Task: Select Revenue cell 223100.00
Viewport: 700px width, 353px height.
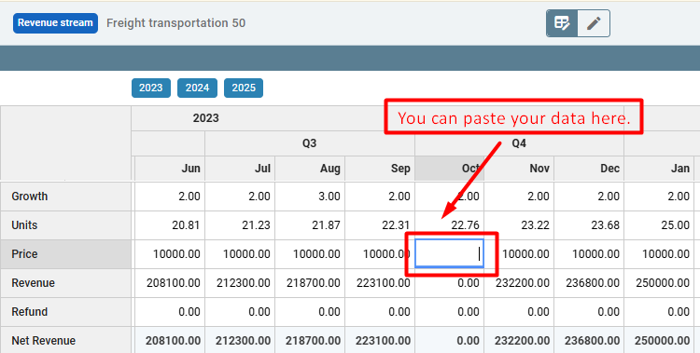Action: coord(380,283)
